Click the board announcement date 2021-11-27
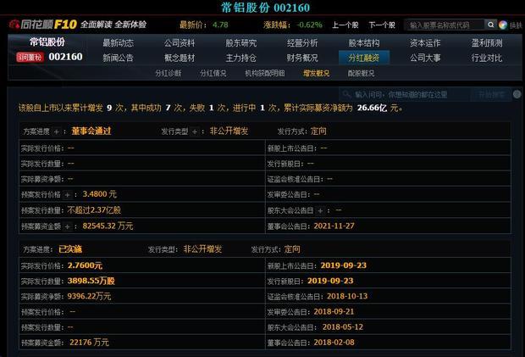The height and width of the screenshot is (357, 525). [x=334, y=226]
